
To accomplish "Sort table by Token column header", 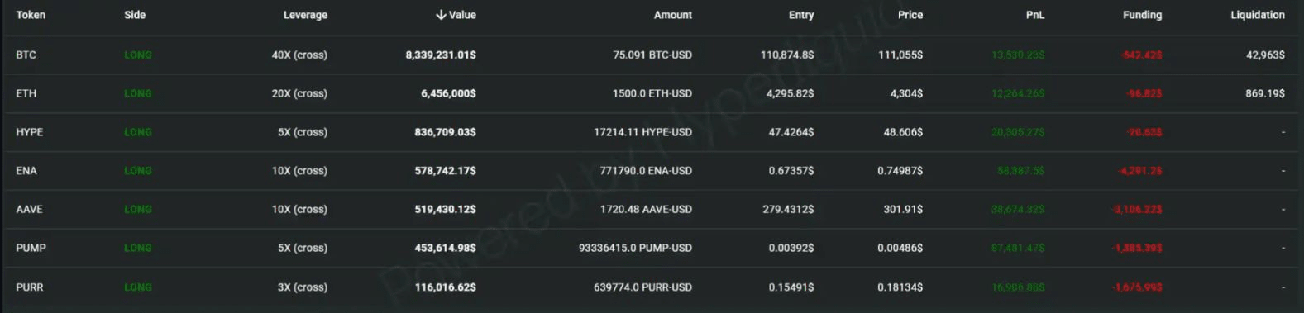I will (31, 15).
